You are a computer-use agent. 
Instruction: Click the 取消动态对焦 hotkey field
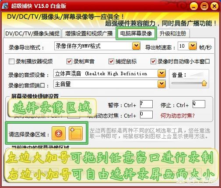(146, 115)
